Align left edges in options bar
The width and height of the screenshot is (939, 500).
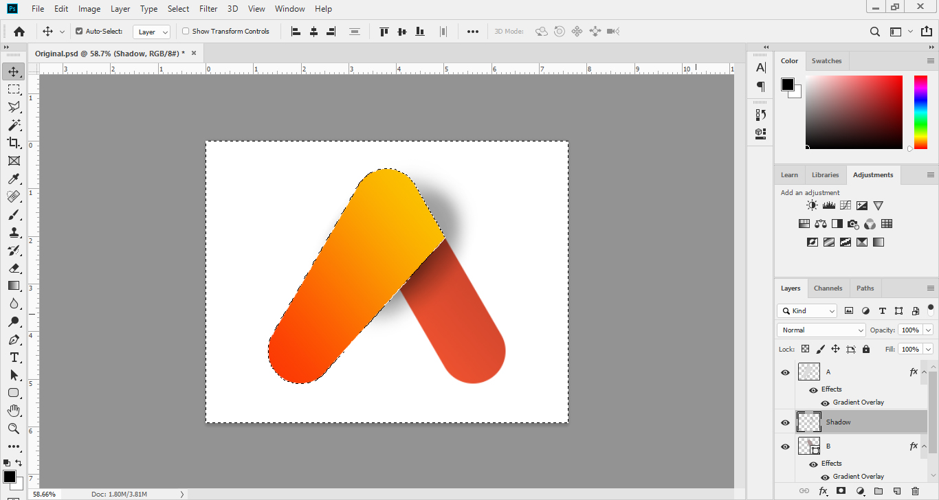pos(296,31)
